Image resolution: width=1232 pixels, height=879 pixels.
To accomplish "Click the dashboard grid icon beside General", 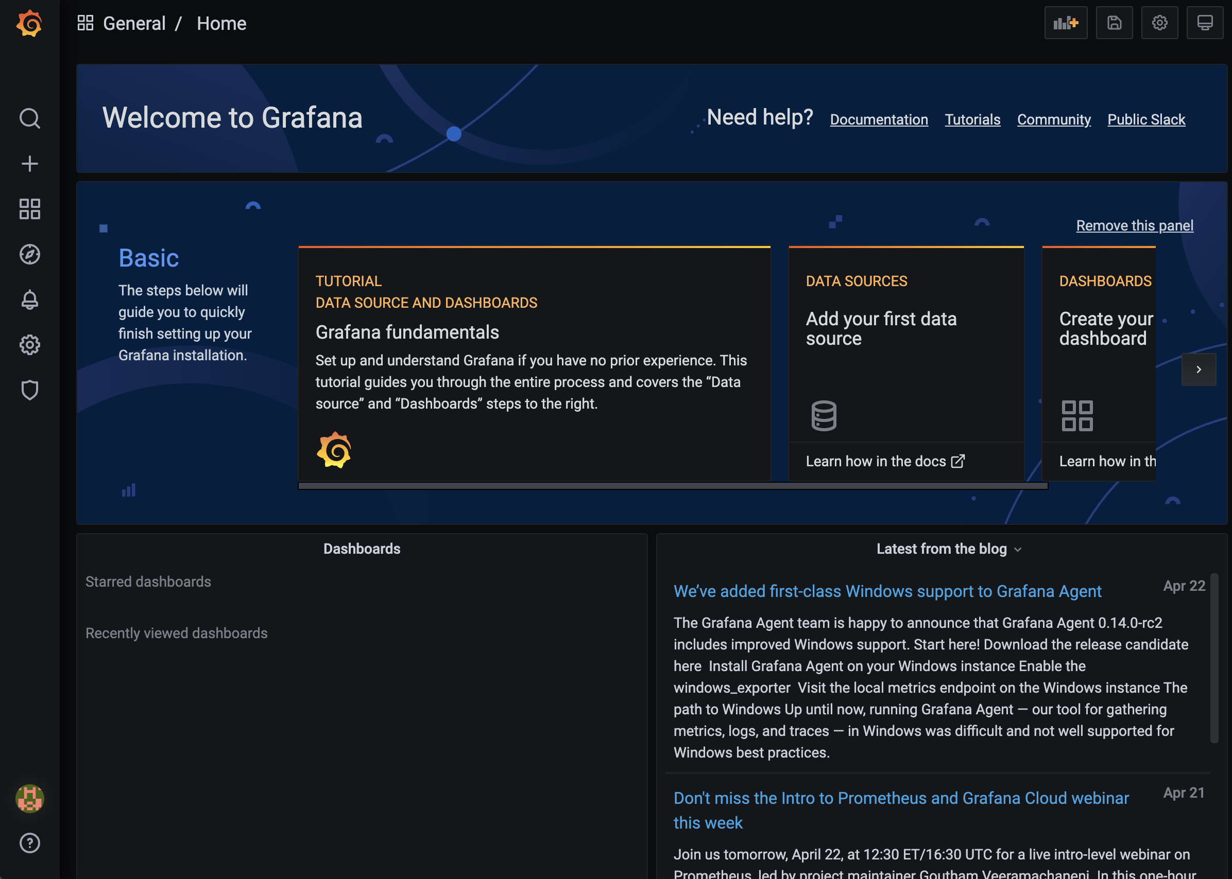I will 85,23.
